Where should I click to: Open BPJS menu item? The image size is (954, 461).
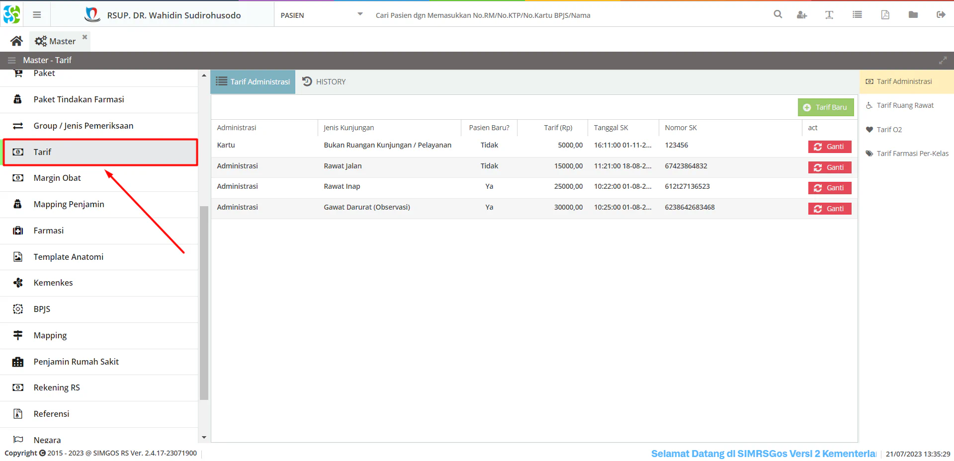click(99, 309)
